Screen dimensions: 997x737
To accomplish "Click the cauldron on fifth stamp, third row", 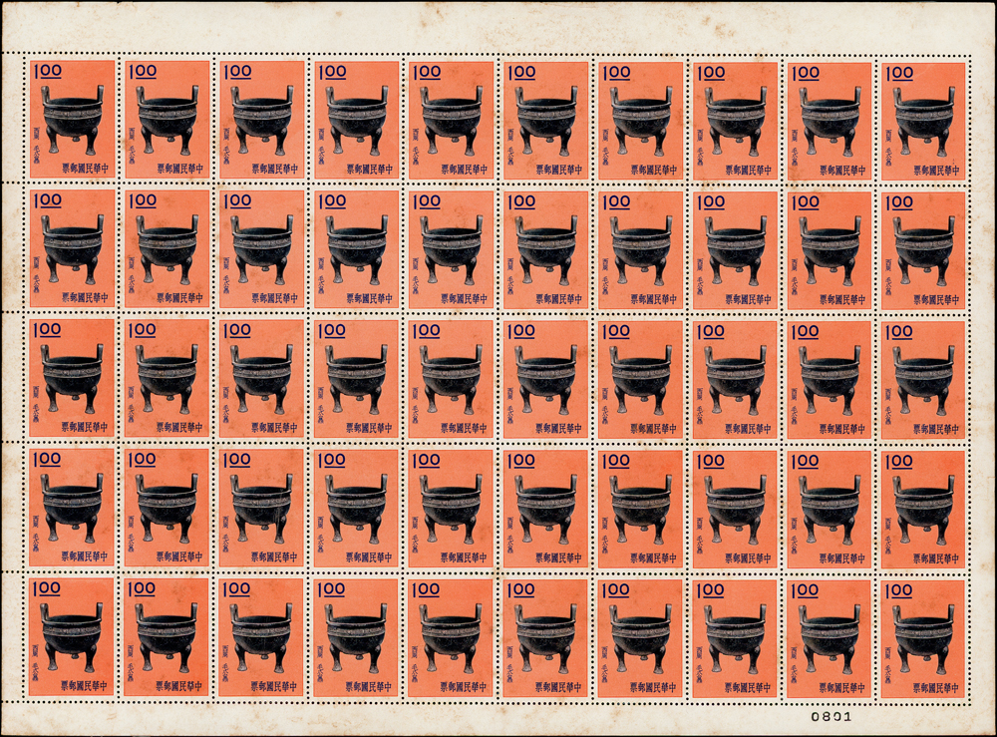I will click(450, 379).
